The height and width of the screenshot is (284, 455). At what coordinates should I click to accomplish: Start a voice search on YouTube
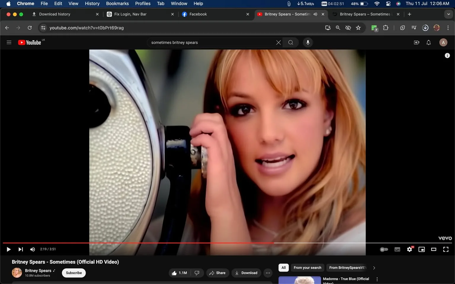(308, 42)
